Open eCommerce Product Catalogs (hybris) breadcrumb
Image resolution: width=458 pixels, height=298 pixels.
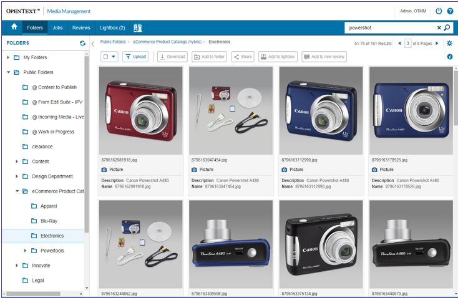[x=167, y=42]
